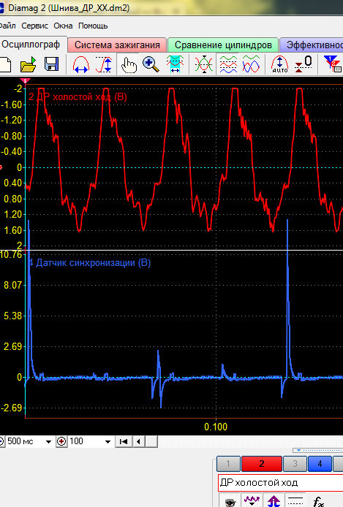Switch to the Система зажигания tab
The width and height of the screenshot is (343, 507).
tap(117, 45)
